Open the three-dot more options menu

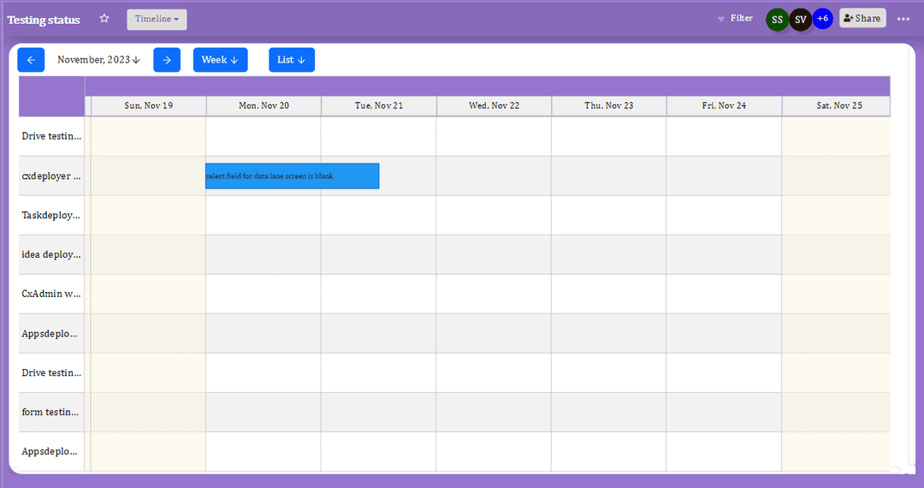tap(903, 19)
